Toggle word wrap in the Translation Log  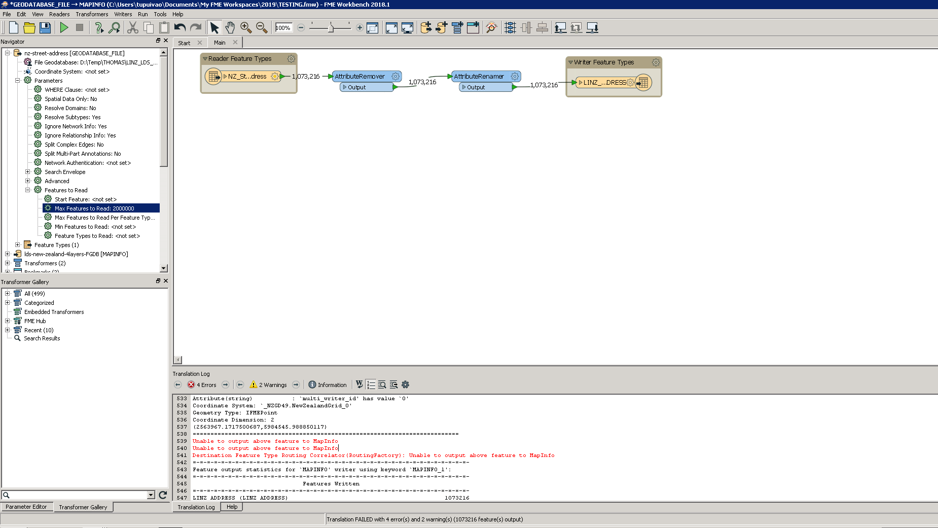click(x=359, y=384)
